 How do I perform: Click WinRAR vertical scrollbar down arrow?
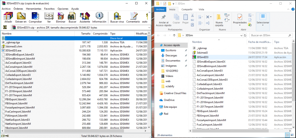[x=149, y=127]
